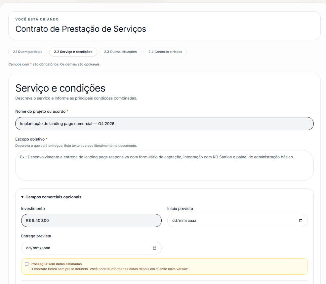
Task: Click the Entrega prevista date field
Action: pyautogui.click(x=91, y=248)
